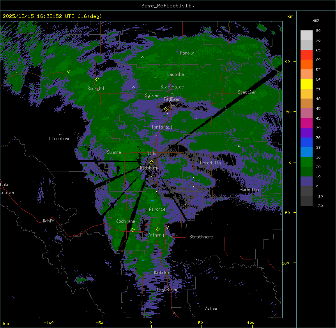The image size is (336, 328).
Task: Click the Ponoka city label
Action: [x=187, y=53]
